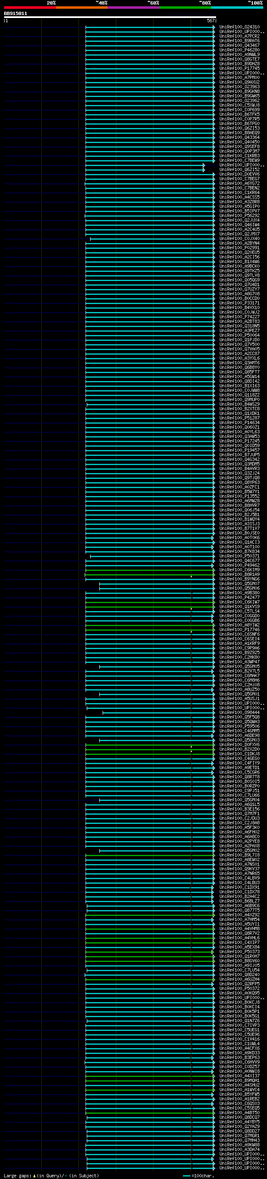Select label UniRef100_B6TPG0
This screenshot has width=267, height=1179.
(x=239, y=123)
